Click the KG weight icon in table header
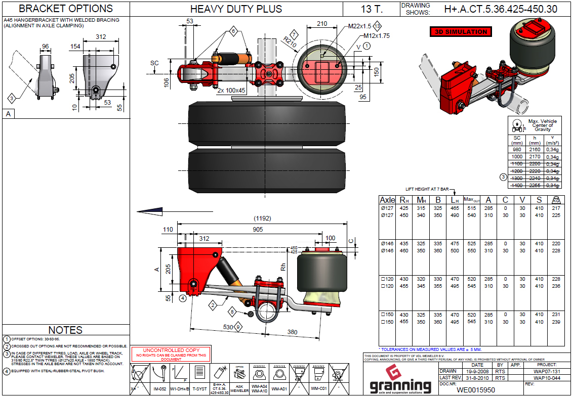The height and width of the screenshot is (397, 572). tap(556, 200)
